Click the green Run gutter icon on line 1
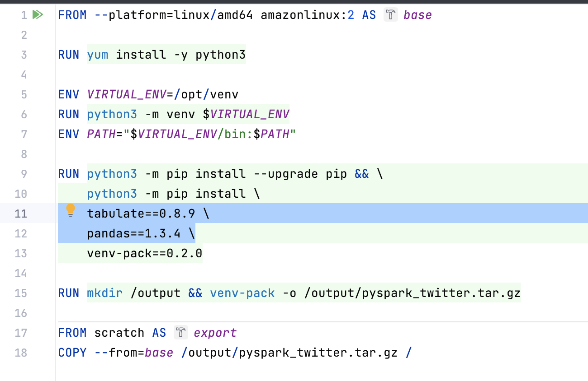This screenshot has height=381, width=588. coord(38,15)
